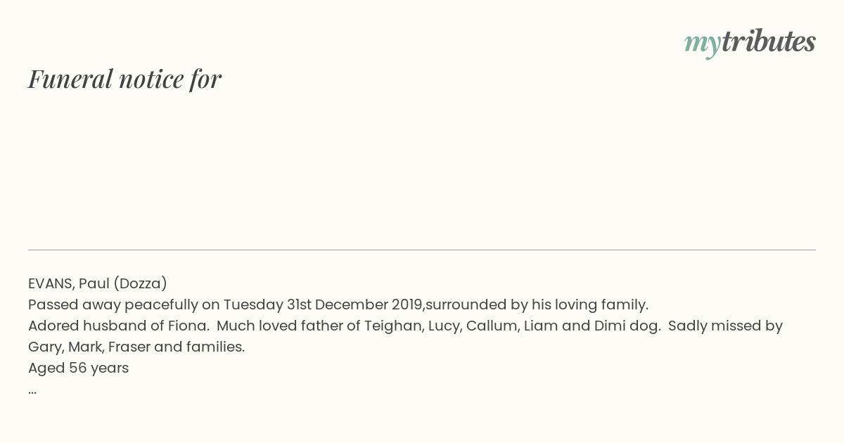Click the dark "tributes" part of logo
This screenshot has height=443, width=844.
(x=768, y=41)
